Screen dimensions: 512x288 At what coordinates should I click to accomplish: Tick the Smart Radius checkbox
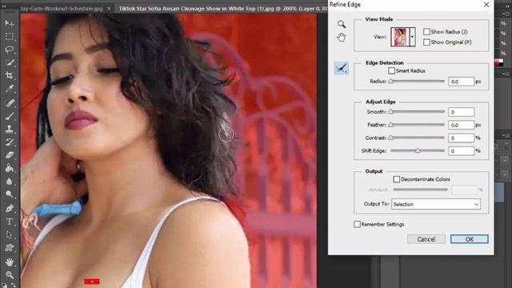click(391, 70)
